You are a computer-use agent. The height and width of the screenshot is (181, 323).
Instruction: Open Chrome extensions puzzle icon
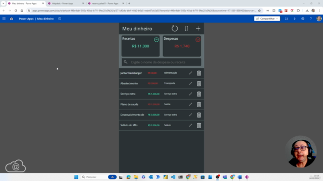click(x=298, y=11)
